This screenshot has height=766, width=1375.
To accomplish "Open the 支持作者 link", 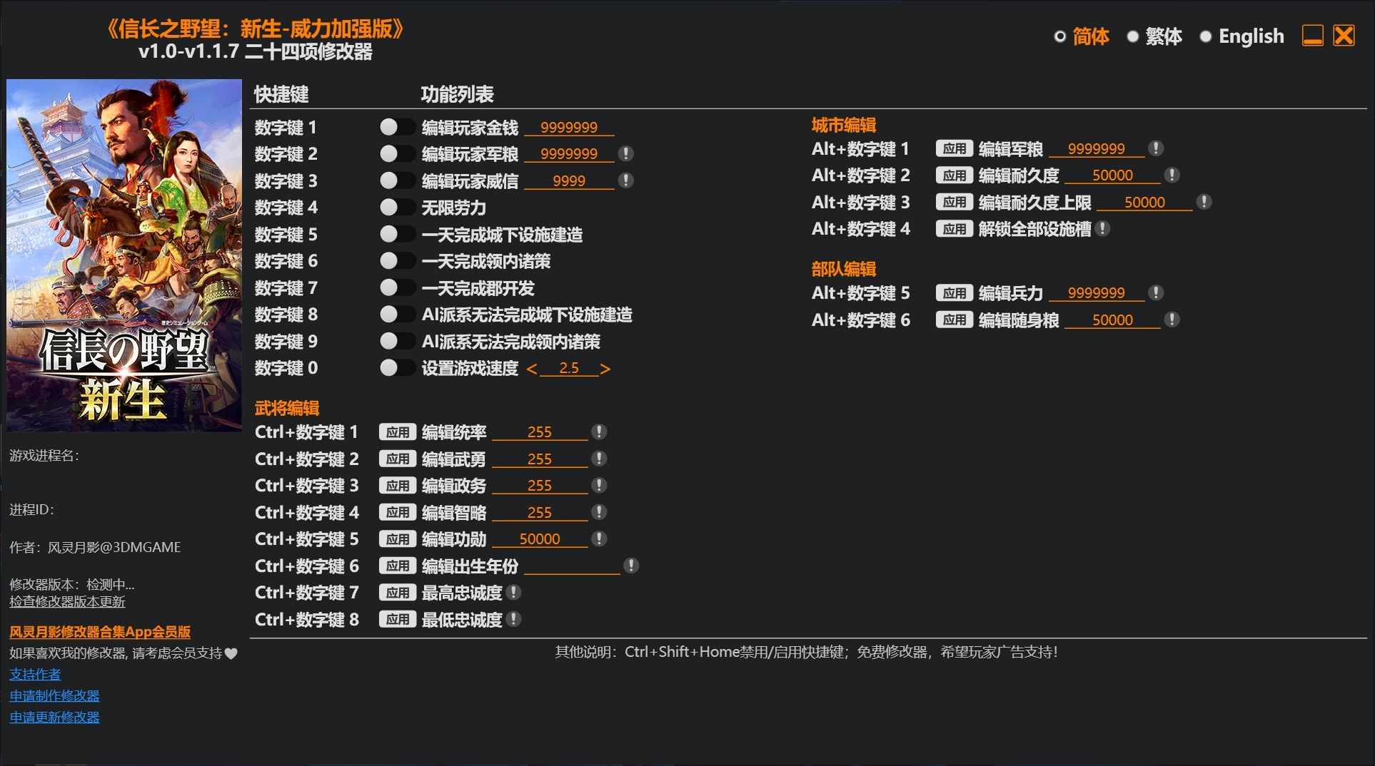I will 34,674.
